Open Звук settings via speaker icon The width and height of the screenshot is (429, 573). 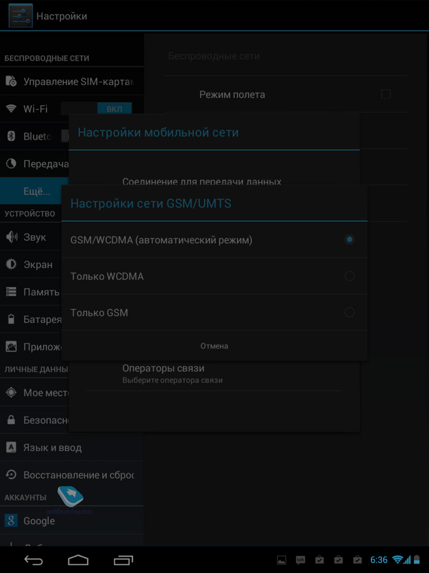pos(11,237)
